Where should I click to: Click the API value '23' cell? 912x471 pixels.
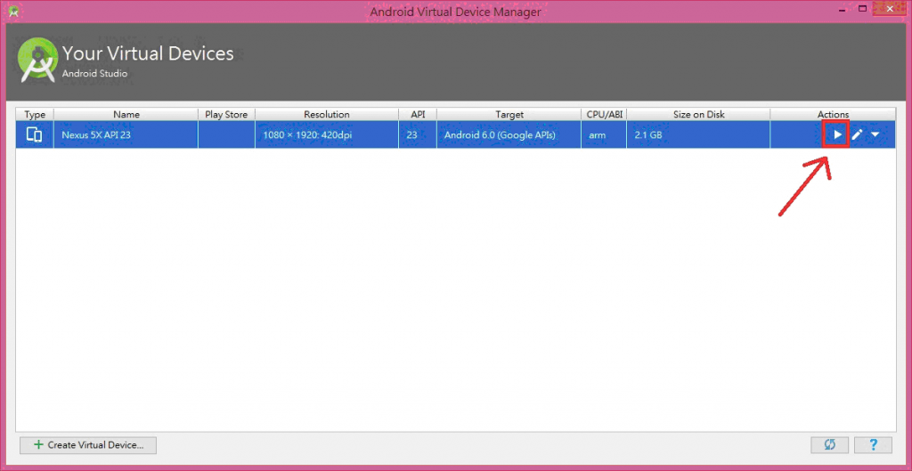pos(418,135)
